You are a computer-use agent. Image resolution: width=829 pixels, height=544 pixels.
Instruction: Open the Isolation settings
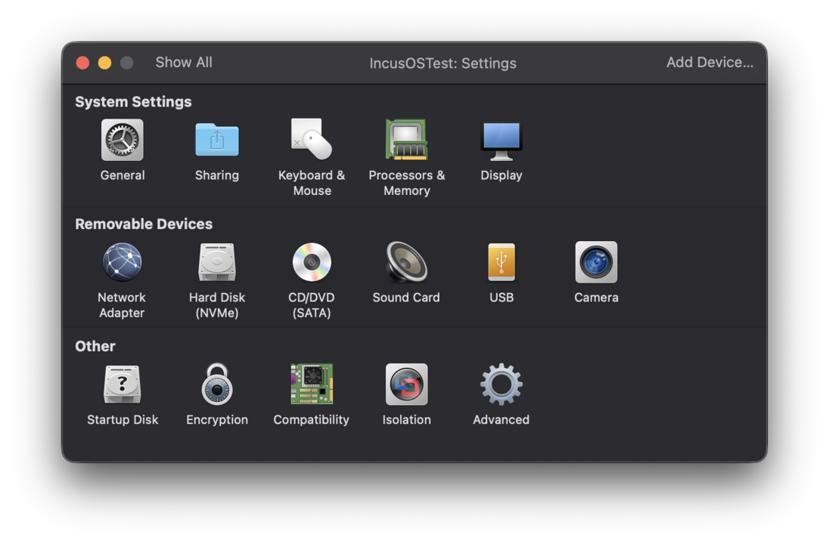pyautogui.click(x=406, y=384)
